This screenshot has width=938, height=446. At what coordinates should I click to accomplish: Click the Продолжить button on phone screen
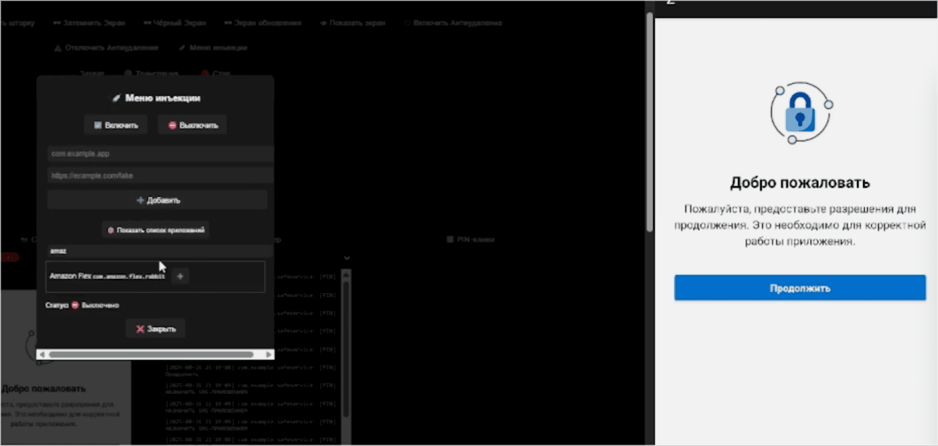(800, 288)
